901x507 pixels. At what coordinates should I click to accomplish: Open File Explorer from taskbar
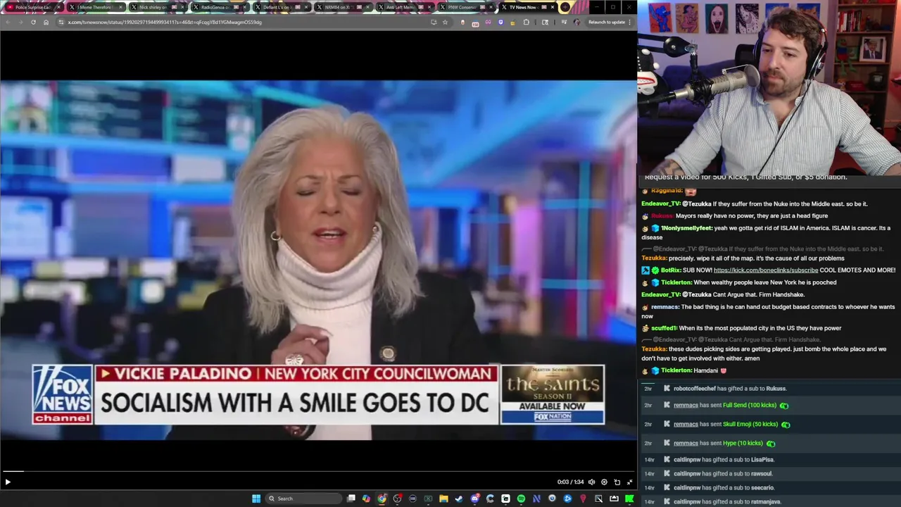pyautogui.click(x=443, y=499)
